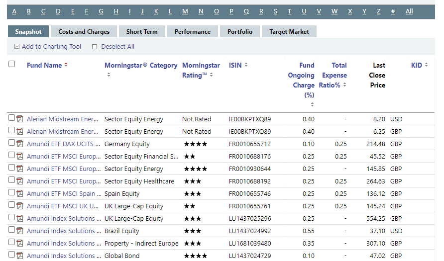Select the checkbox for Sector Equity Healthcare fund
Image resolution: width=444 pixels, height=261 pixels.
pos(11,180)
